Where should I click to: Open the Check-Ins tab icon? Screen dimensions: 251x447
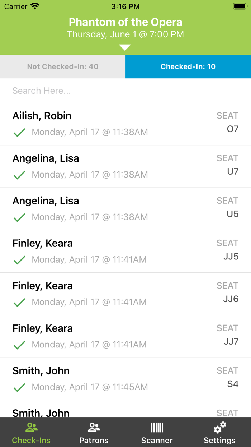coord(32,427)
